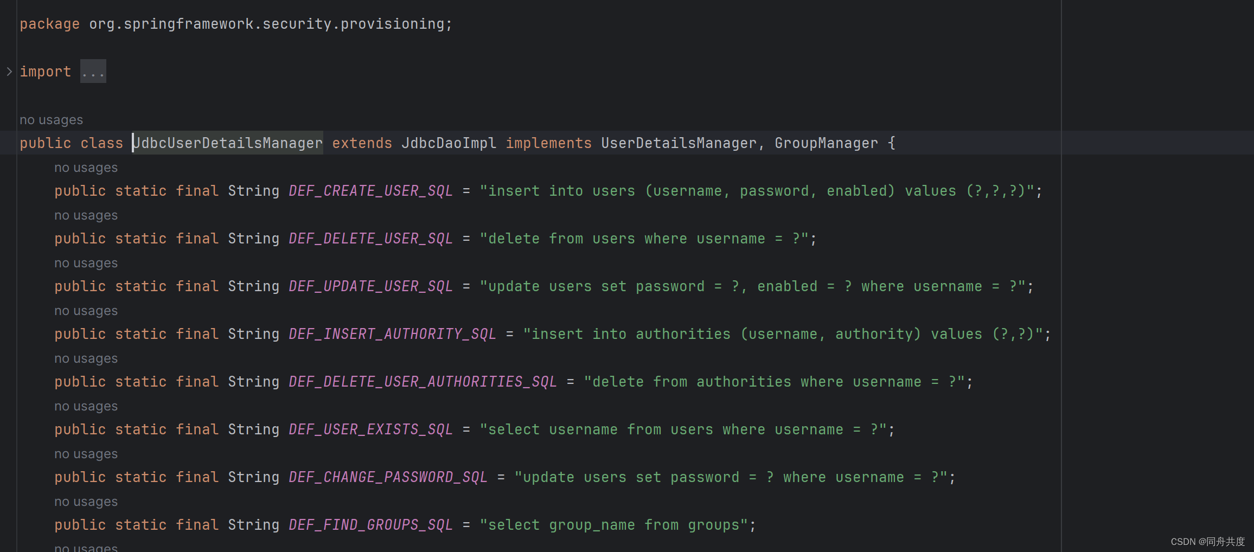Click the DEF_FIND_GROUPS_SQL constant name

tap(371, 525)
